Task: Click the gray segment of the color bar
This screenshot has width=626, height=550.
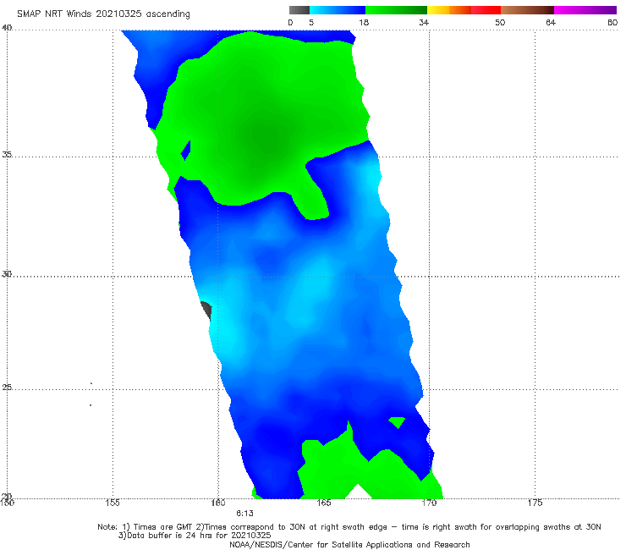Action: point(299,10)
